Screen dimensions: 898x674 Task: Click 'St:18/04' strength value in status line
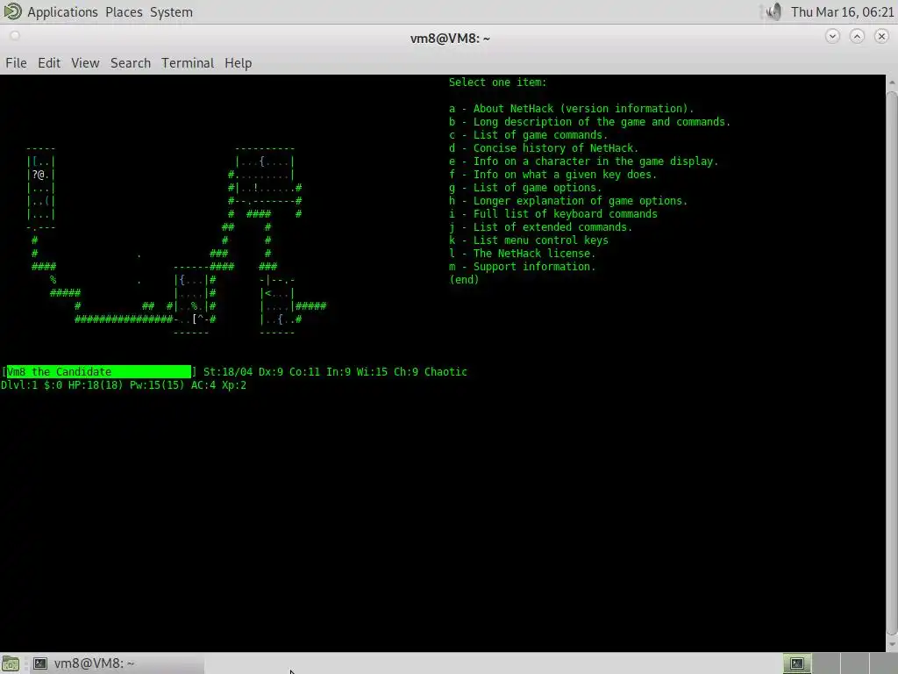click(x=228, y=372)
